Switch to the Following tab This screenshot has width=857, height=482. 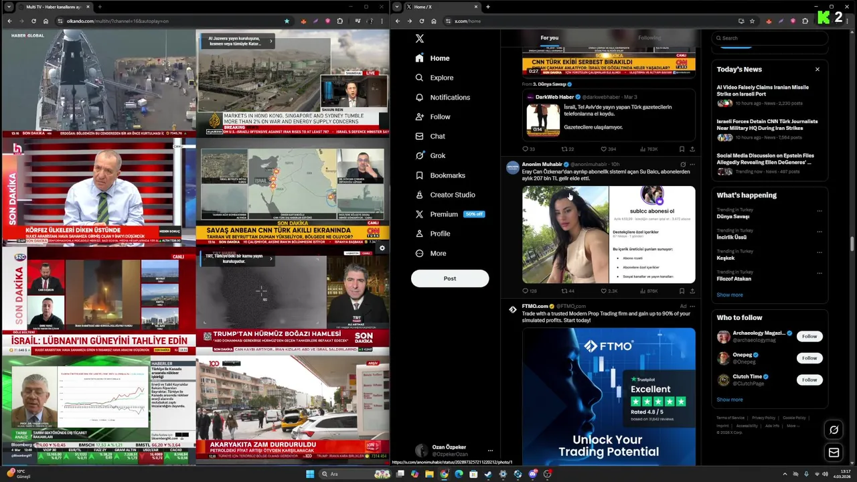click(648, 38)
